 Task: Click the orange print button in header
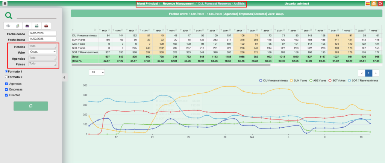click(373, 4)
